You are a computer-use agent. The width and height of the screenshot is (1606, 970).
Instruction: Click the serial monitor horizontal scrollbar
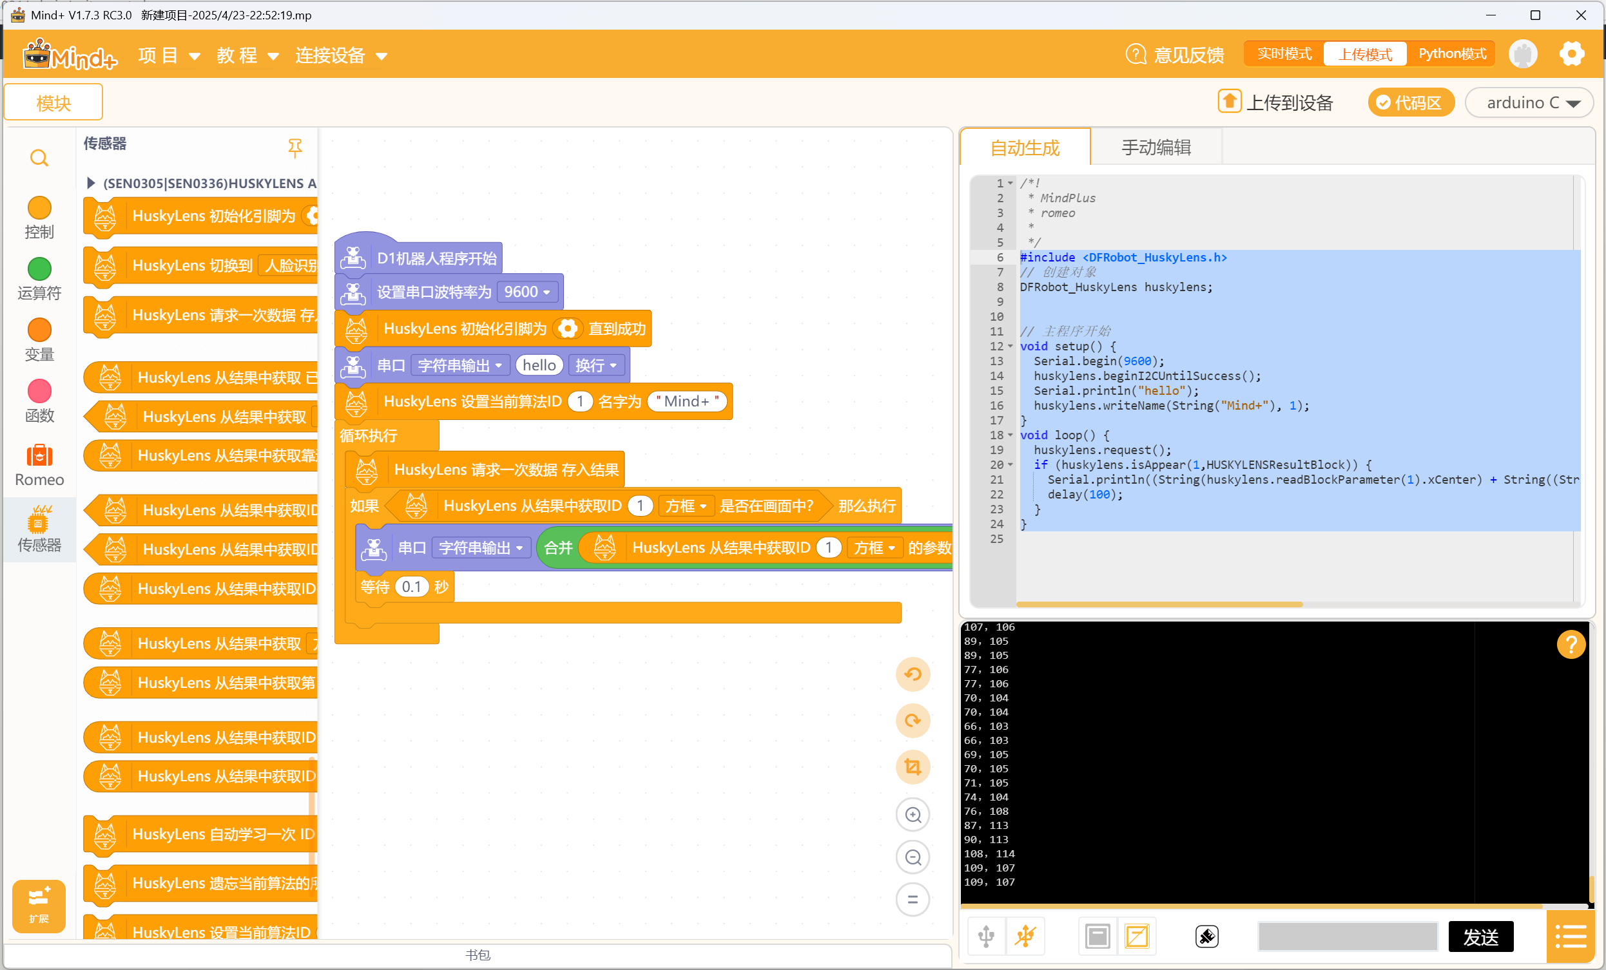[x=1252, y=906]
